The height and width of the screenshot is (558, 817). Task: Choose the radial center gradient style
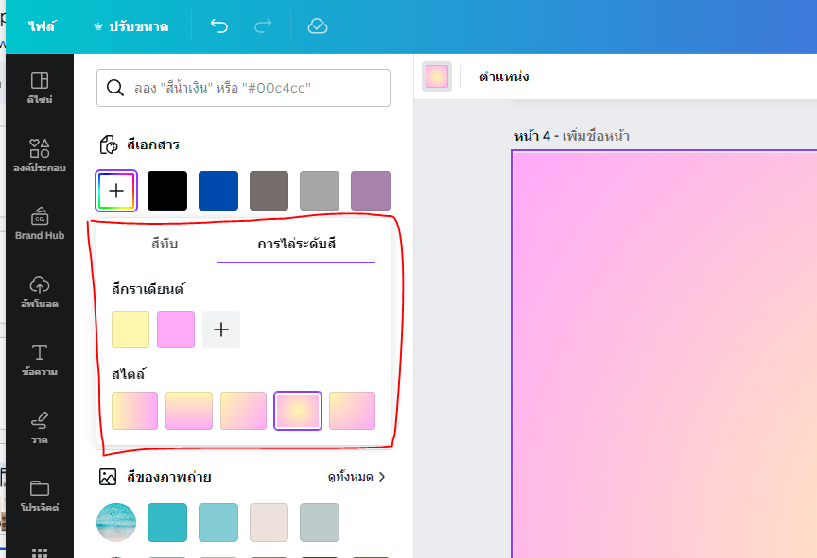tap(298, 411)
